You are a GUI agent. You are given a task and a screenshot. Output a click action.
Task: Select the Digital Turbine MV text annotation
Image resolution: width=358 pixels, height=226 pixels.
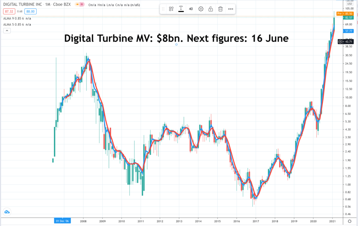[x=176, y=38]
